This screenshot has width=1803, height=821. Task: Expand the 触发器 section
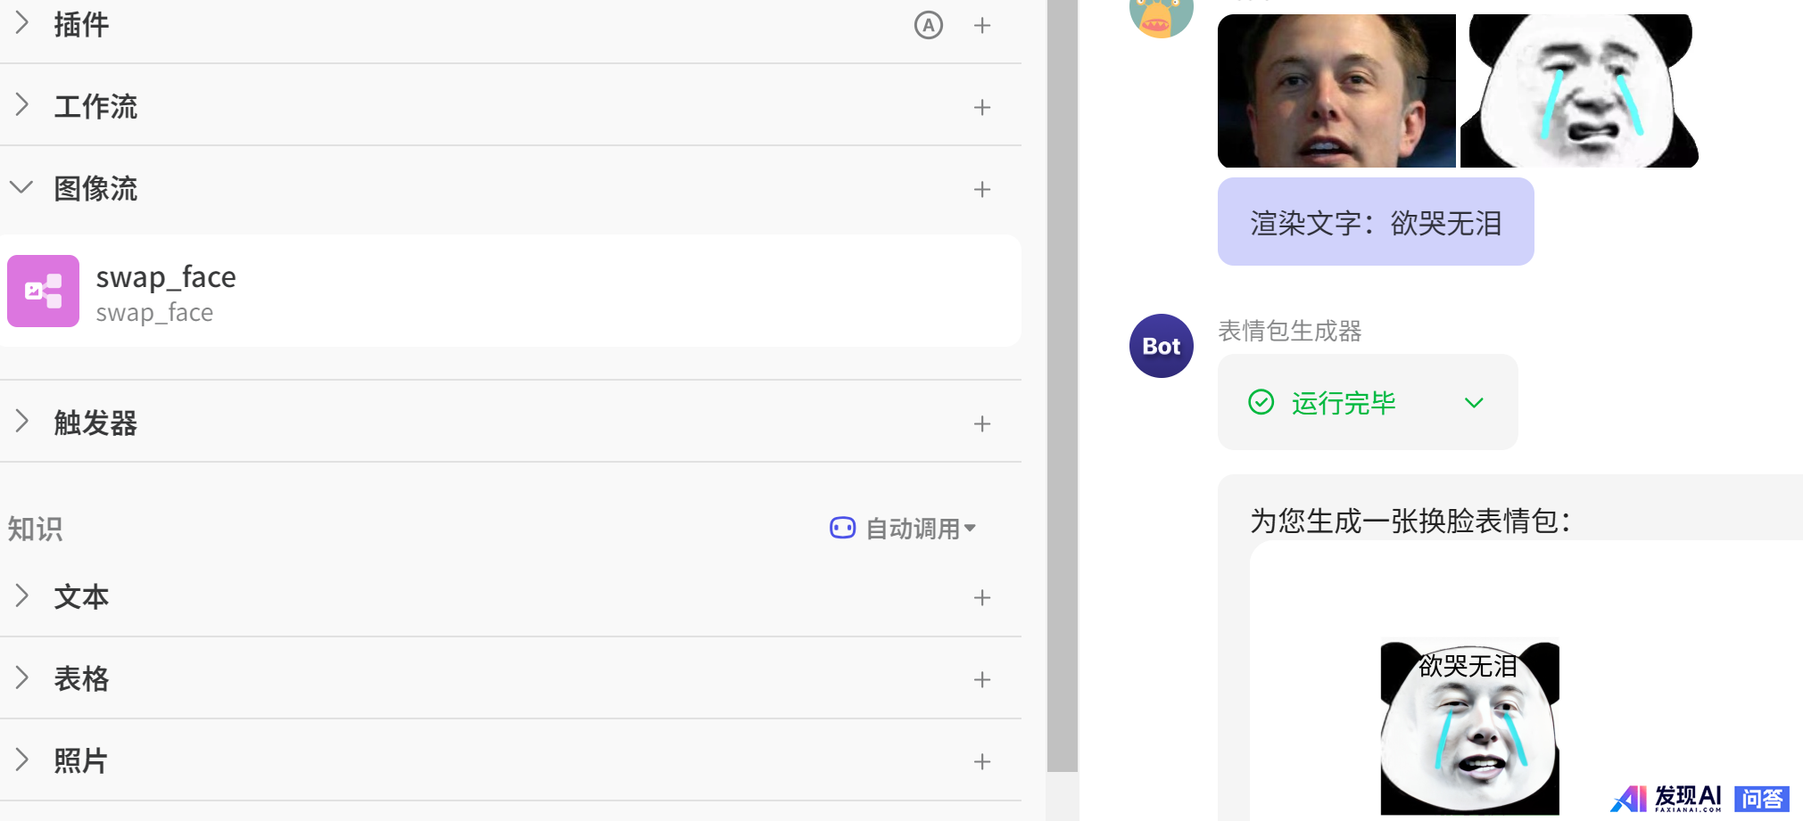(x=22, y=423)
